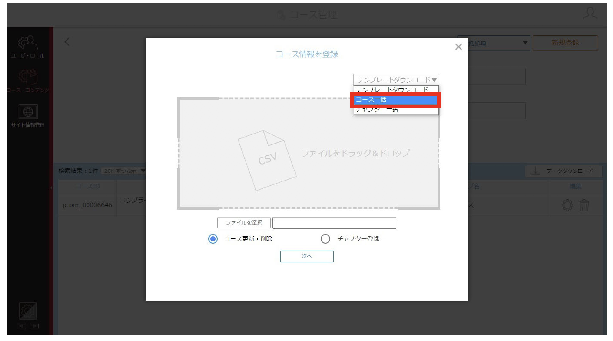
Task: Click the ファイルを選択 button
Action: click(x=244, y=223)
